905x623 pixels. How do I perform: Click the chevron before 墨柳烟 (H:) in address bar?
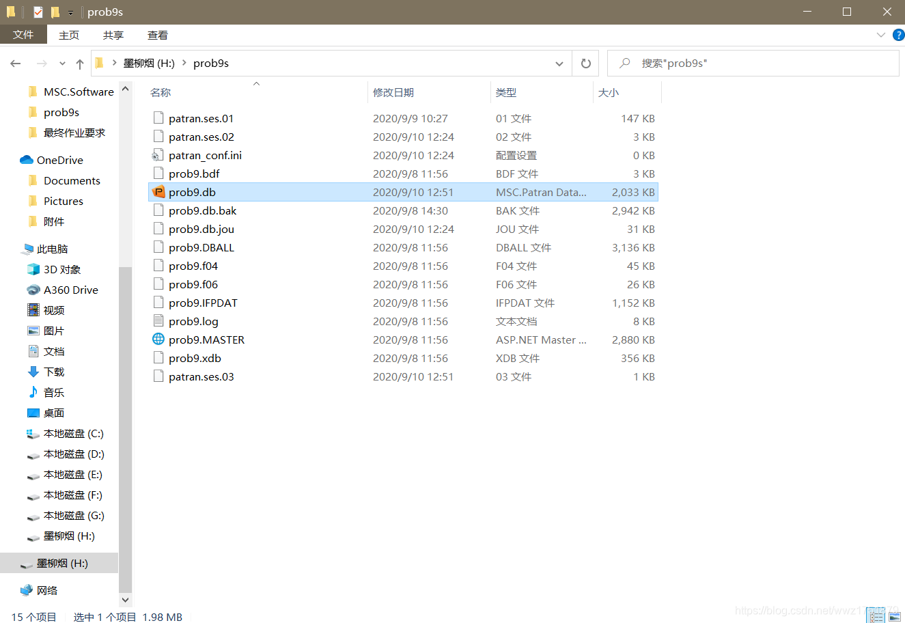[114, 63]
